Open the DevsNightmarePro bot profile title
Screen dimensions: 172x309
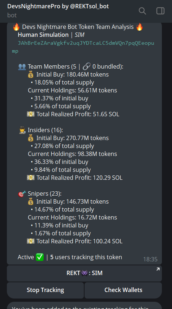tap(58, 6)
